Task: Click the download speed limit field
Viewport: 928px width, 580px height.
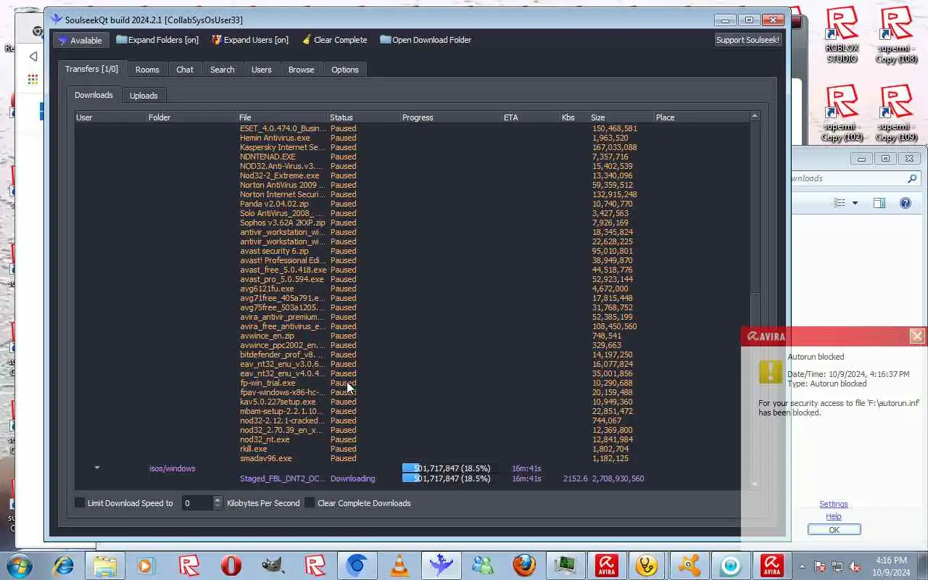Action: tap(197, 502)
